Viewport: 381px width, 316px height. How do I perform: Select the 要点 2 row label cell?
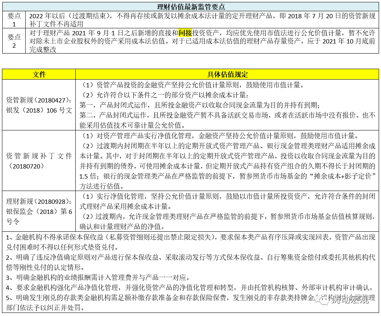point(14,41)
